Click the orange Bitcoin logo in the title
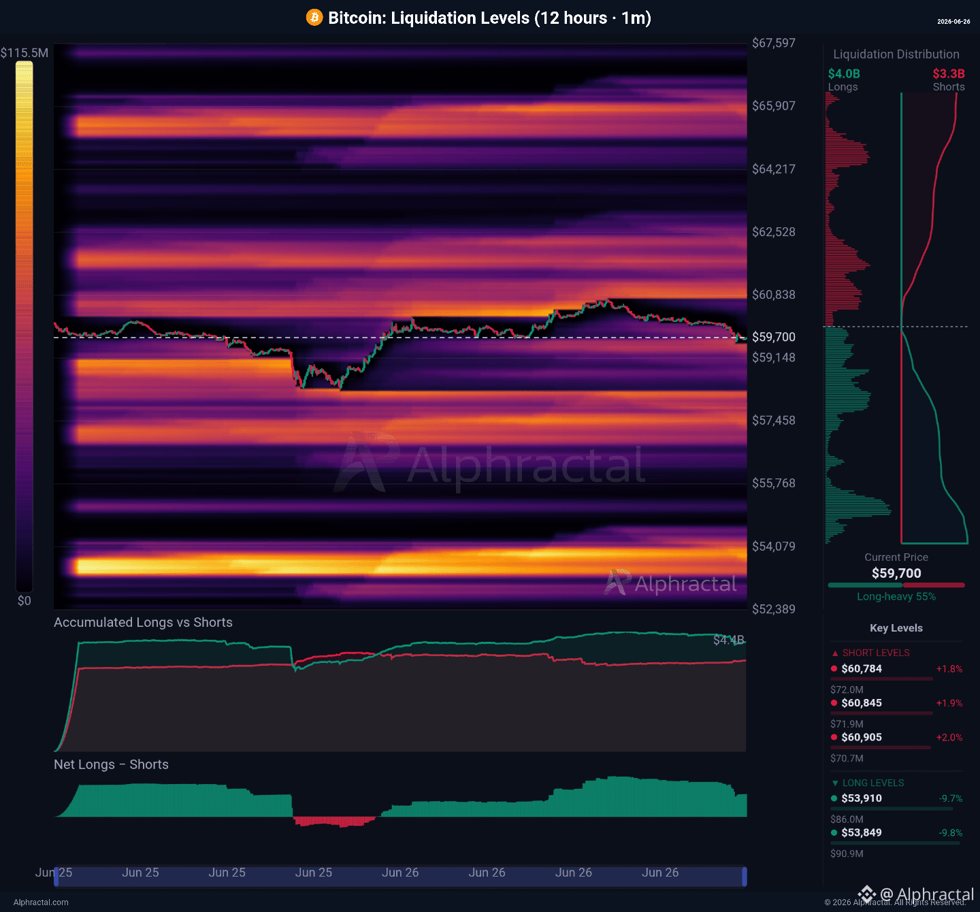Screen dimensions: 980x912 [314, 18]
